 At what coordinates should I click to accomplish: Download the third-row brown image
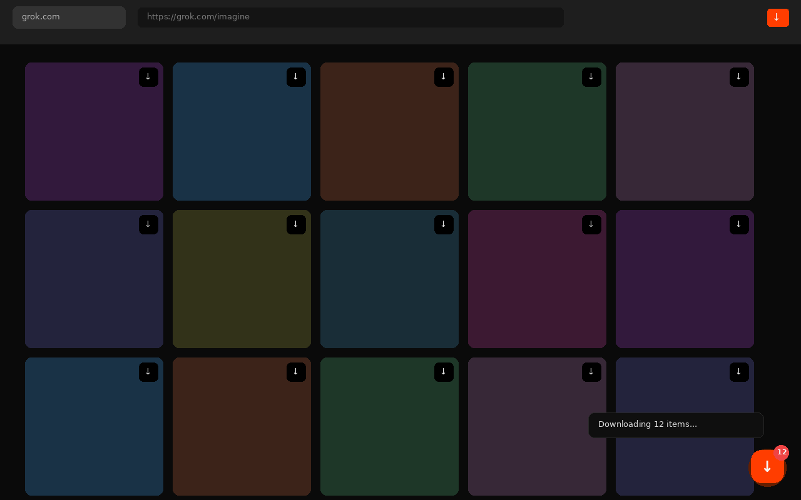pyautogui.click(x=296, y=372)
